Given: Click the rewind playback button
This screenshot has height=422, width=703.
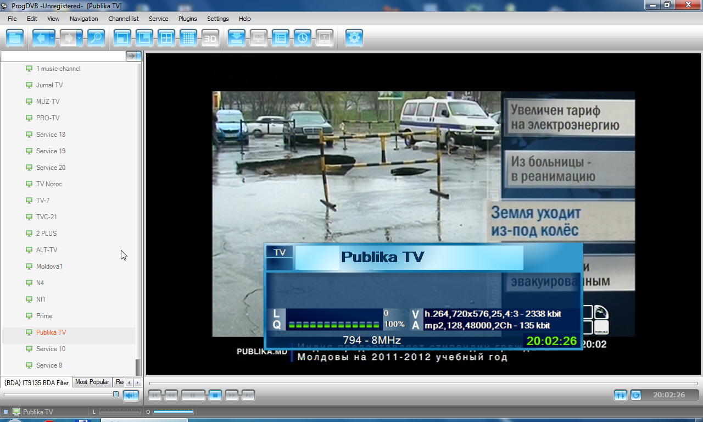Looking at the screenshot, I should (171, 395).
